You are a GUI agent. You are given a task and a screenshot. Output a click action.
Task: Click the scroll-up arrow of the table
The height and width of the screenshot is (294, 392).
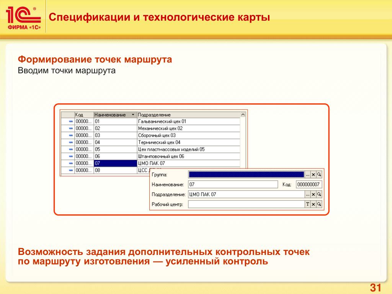point(243,115)
